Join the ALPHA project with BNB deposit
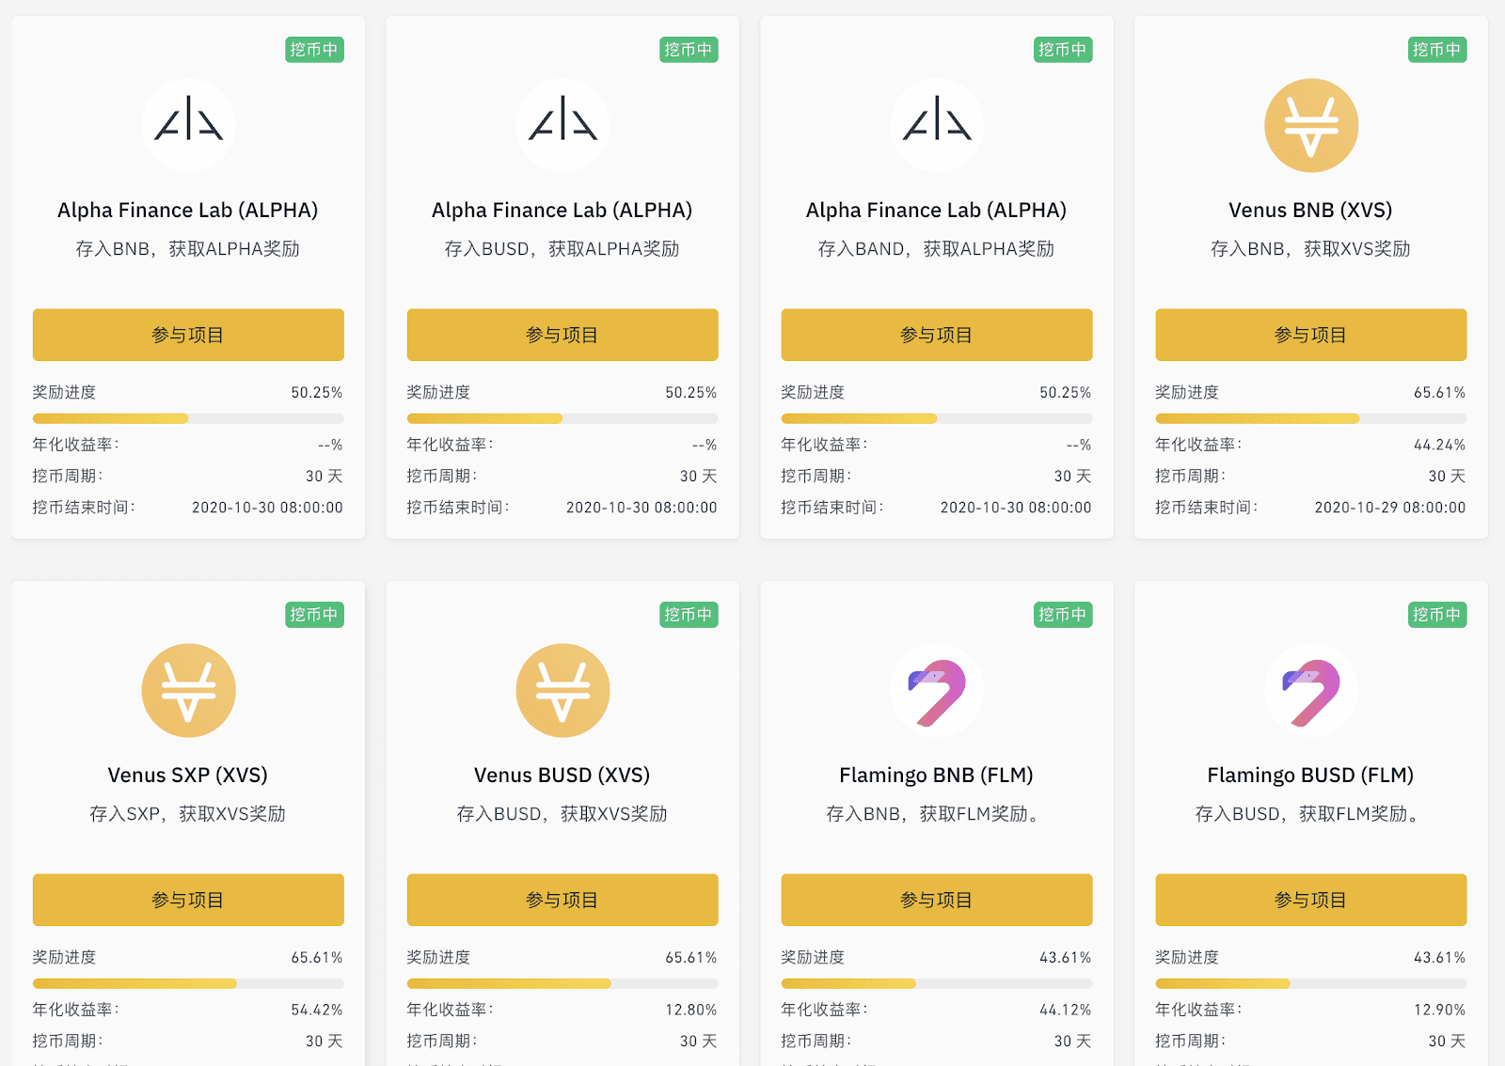Viewport: 1505px width, 1066px height. pyautogui.click(x=188, y=335)
